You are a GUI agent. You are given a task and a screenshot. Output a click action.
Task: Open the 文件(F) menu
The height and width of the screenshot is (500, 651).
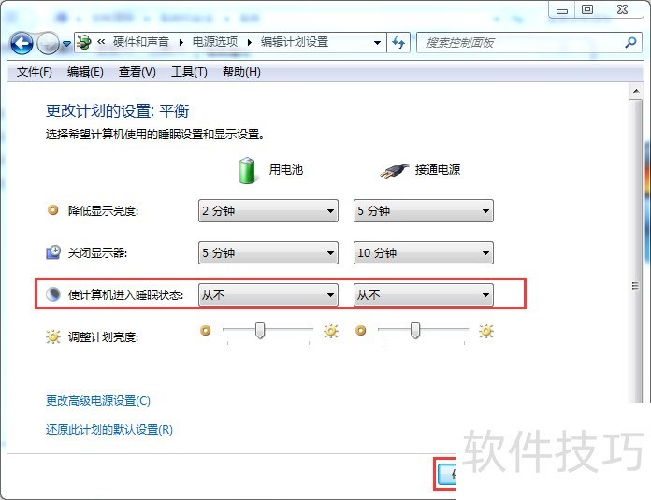tap(34, 72)
